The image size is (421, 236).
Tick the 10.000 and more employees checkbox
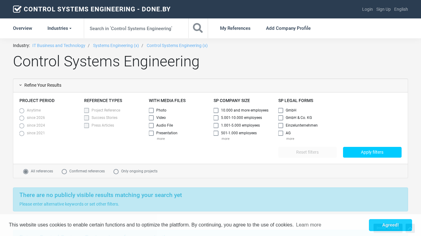[x=216, y=110]
